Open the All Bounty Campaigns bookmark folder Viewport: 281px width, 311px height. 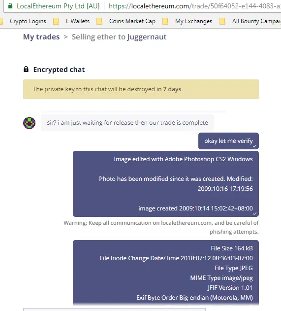pos(256,21)
